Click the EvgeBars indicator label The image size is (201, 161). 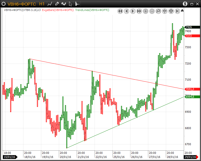(58, 10)
